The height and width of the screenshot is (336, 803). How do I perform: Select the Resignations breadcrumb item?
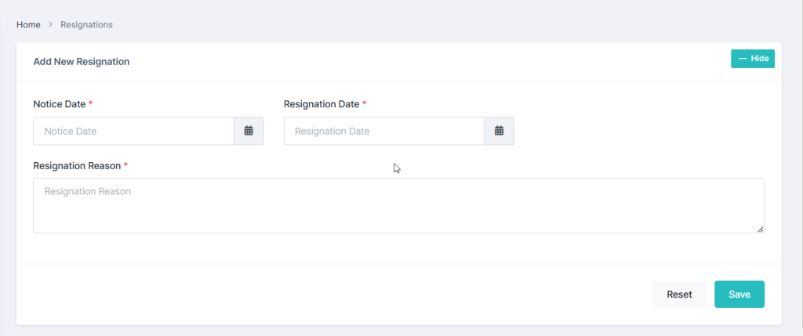tap(86, 25)
